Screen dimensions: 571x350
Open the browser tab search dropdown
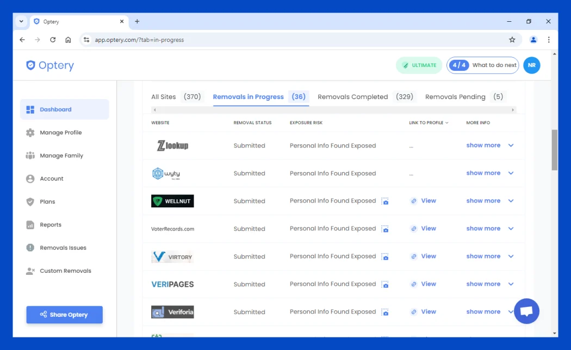coord(22,22)
